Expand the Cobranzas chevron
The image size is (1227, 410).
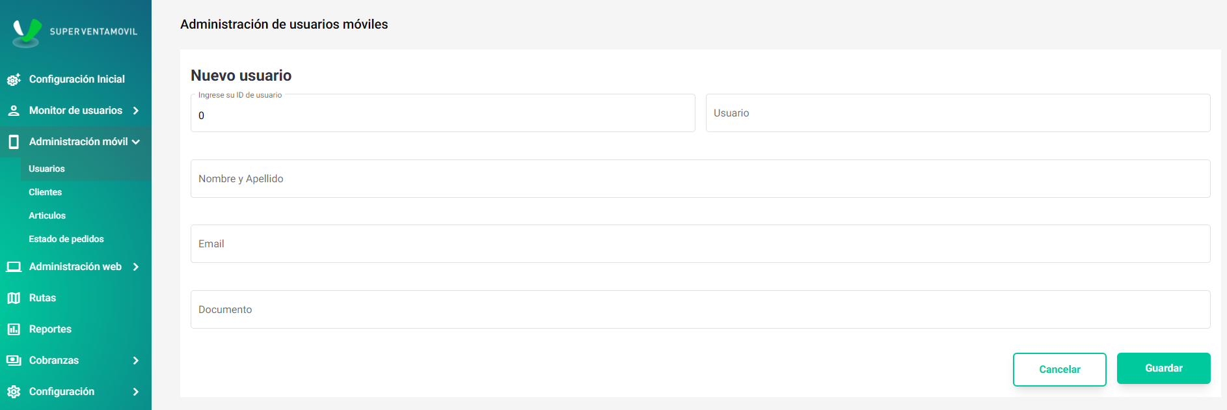point(136,361)
